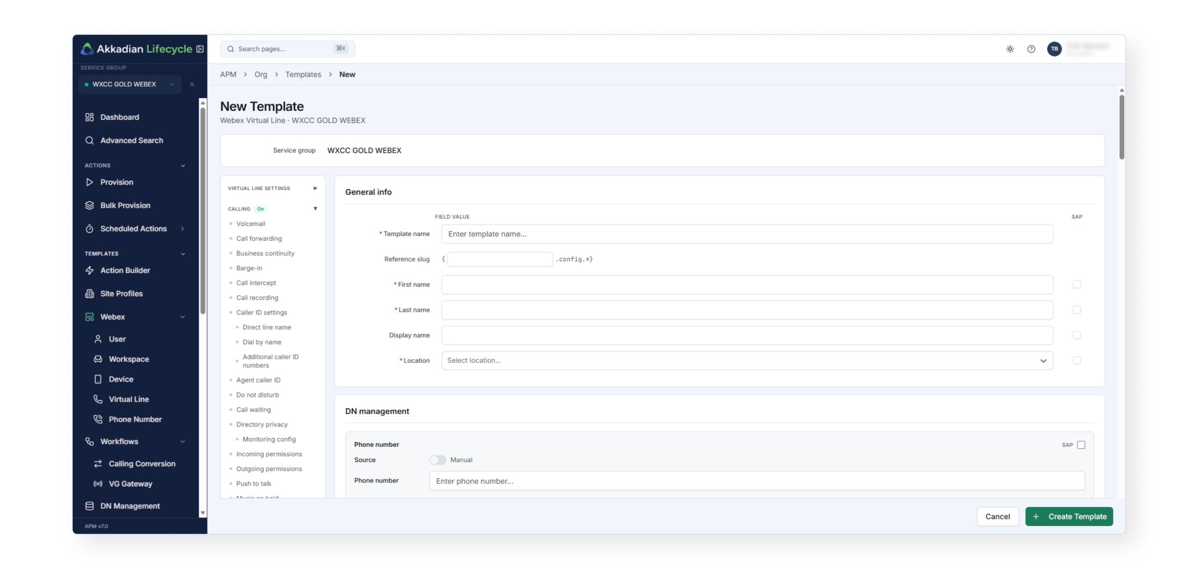Image resolution: width=1198 pixels, height=569 pixels.
Task: Click the Scheduled Actions timer icon
Action: (x=89, y=228)
